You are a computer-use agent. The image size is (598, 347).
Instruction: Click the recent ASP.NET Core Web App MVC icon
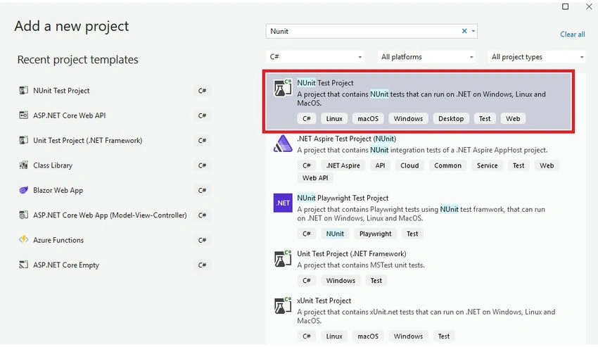point(24,215)
